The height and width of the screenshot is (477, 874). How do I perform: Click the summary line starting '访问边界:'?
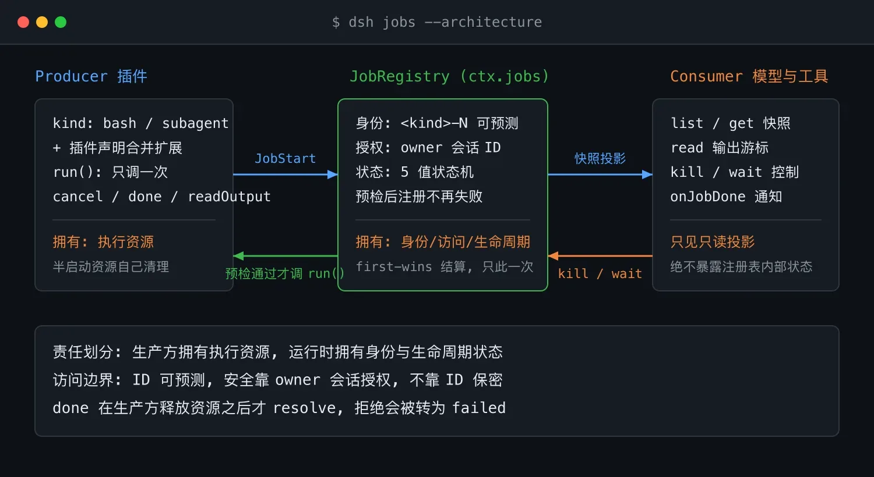pyautogui.click(x=277, y=380)
